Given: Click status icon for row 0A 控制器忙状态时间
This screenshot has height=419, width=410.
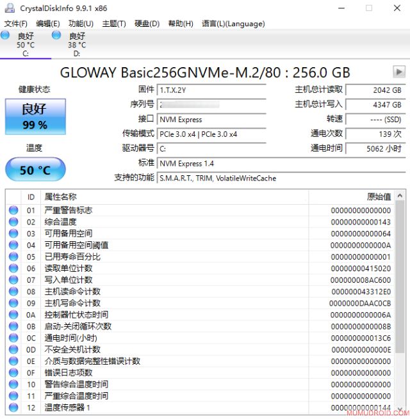Looking at the screenshot, I should (x=13, y=315).
